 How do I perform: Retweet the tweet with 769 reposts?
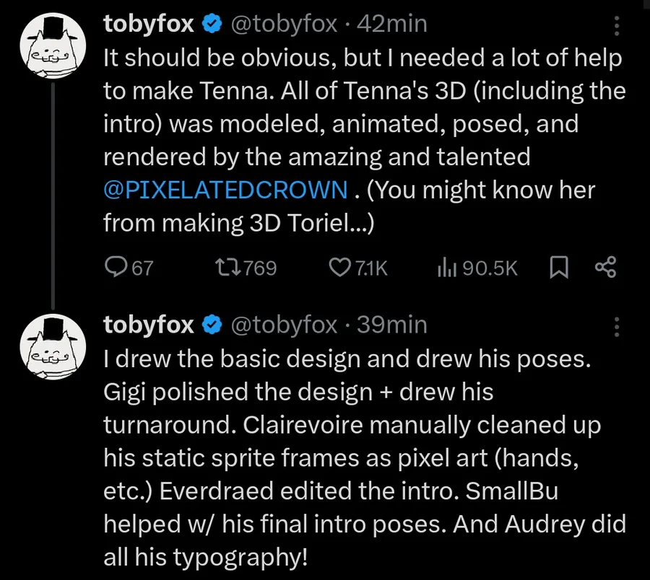point(246,268)
